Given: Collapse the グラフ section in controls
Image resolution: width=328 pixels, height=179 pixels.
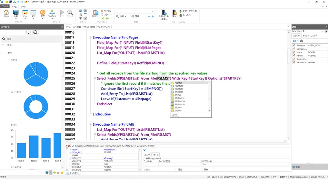Looking at the screenshot, I should 3,53.
